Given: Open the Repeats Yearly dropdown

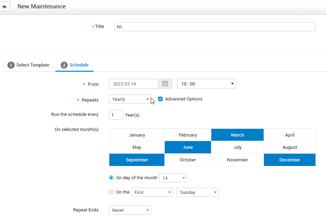Looking at the screenshot, I should pyautogui.click(x=130, y=99).
